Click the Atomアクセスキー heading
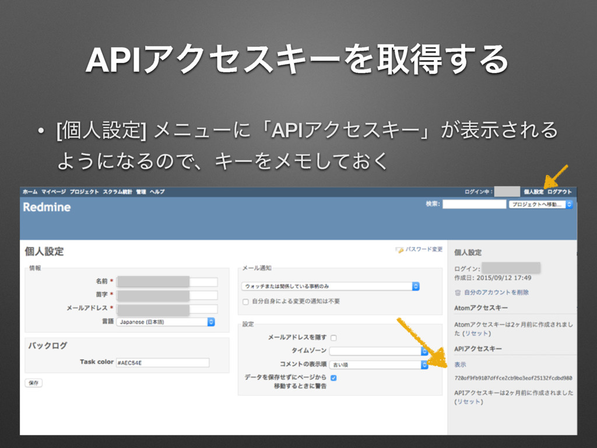 pyautogui.click(x=481, y=308)
